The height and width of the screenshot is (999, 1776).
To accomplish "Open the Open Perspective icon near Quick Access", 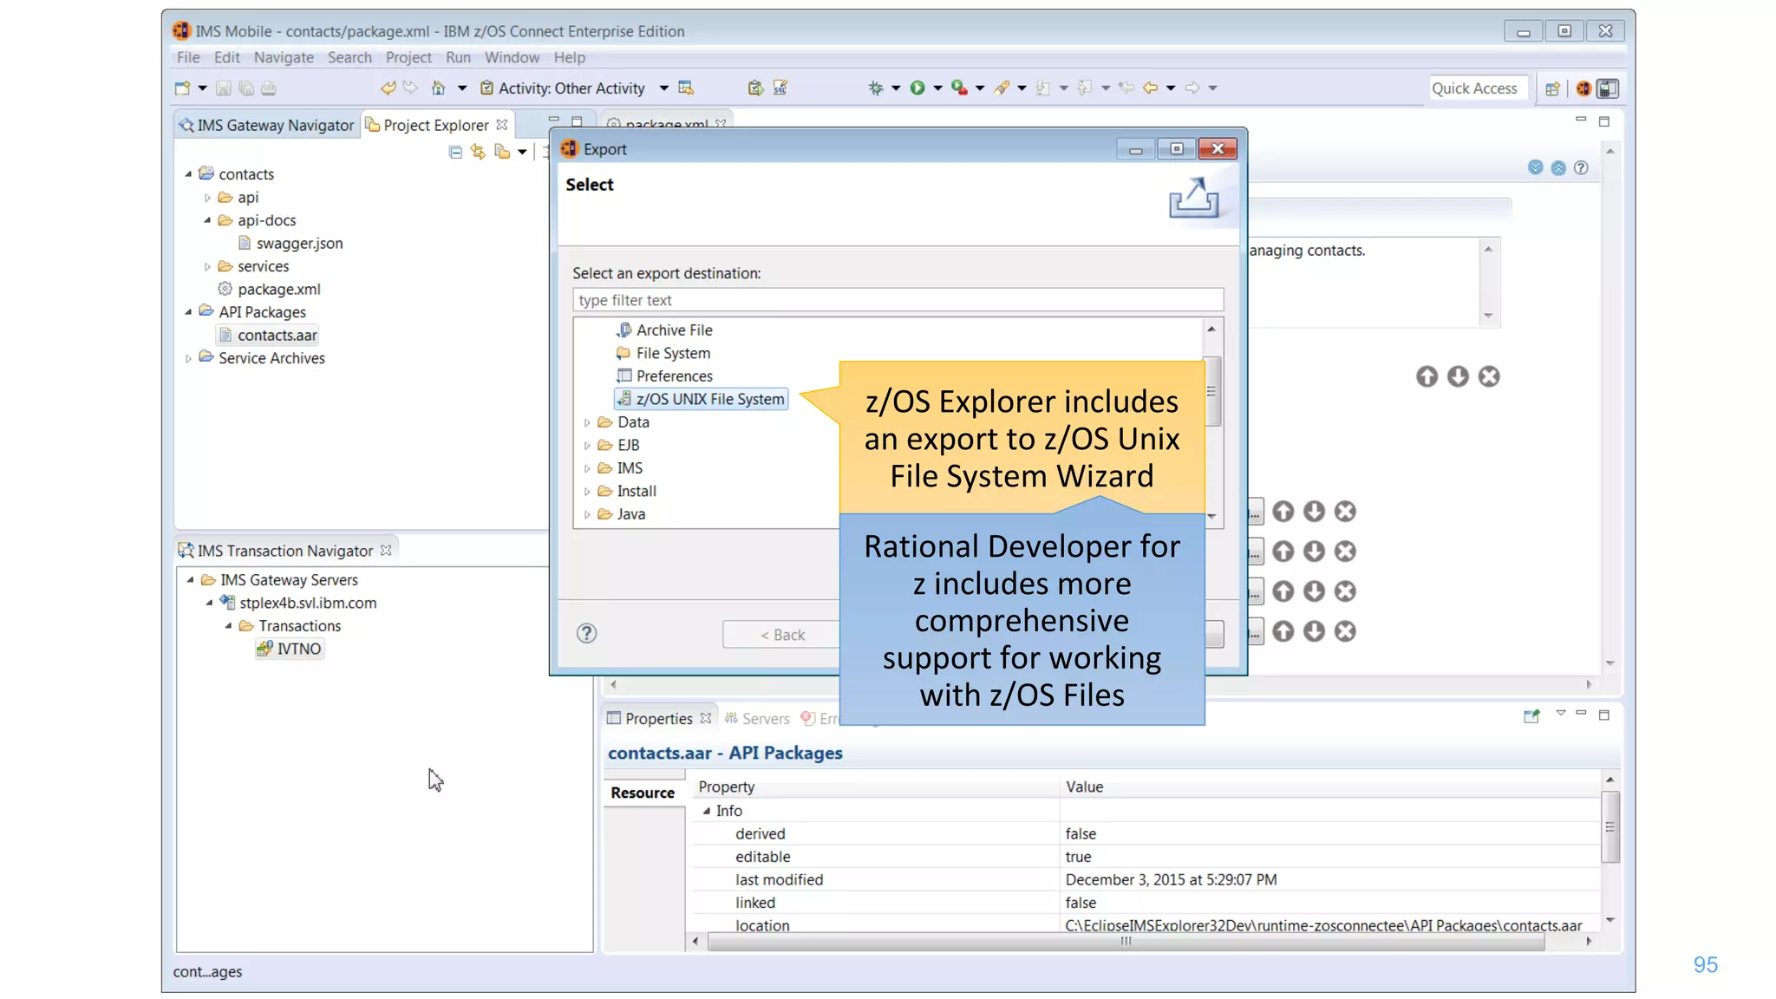I will click(1552, 88).
